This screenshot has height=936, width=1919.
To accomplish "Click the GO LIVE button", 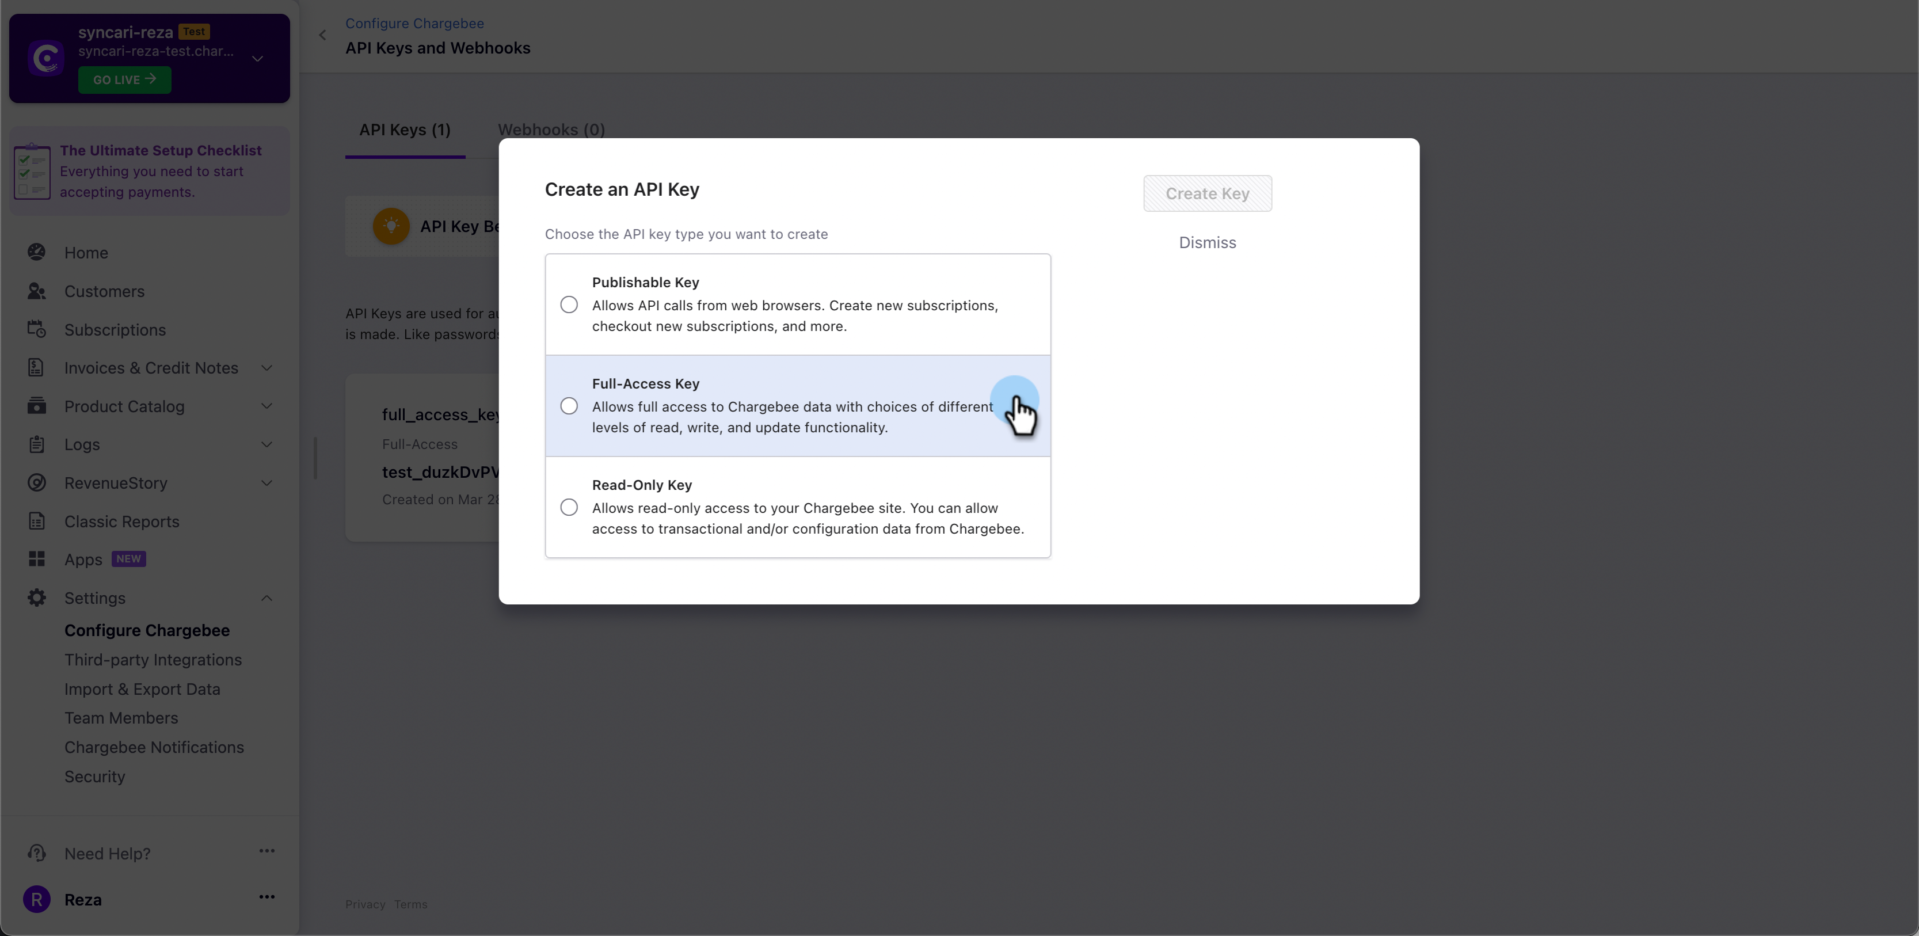I will 124,80.
